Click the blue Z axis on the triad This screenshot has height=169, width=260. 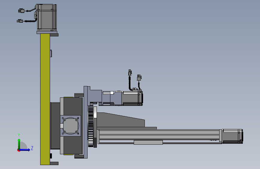tap(25, 150)
